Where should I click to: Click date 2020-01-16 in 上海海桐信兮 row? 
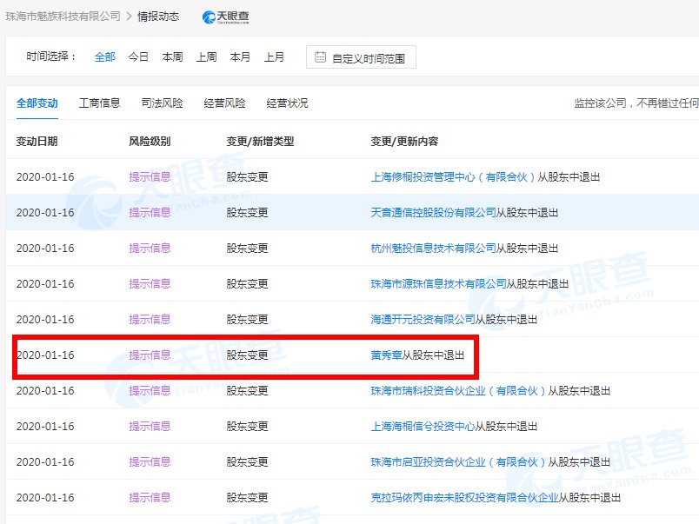(x=45, y=427)
